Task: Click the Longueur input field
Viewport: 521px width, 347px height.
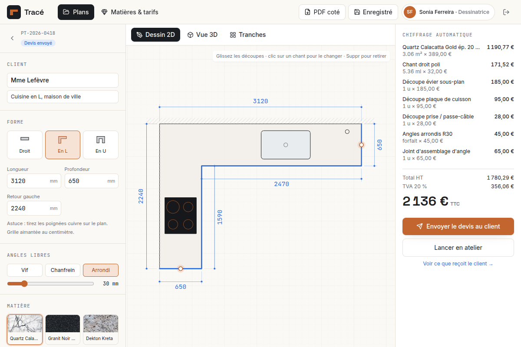Action: [34, 181]
